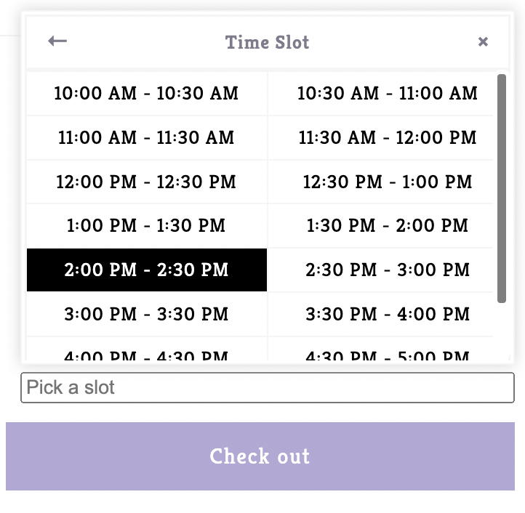Click the back arrow icon
This screenshot has width=525, height=513.
tap(57, 41)
